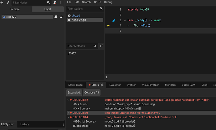Switch to Local scene tree
This screenshot has height=130, width=216.
[48, 9]
